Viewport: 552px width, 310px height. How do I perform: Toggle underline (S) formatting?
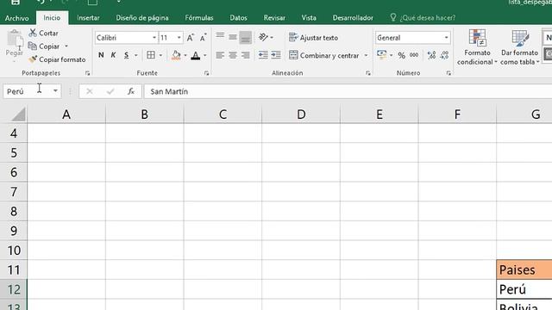[x=126, y=55]
